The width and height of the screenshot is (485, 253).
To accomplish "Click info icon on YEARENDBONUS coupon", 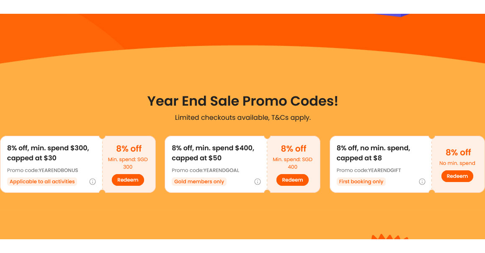I will [93, 182].
